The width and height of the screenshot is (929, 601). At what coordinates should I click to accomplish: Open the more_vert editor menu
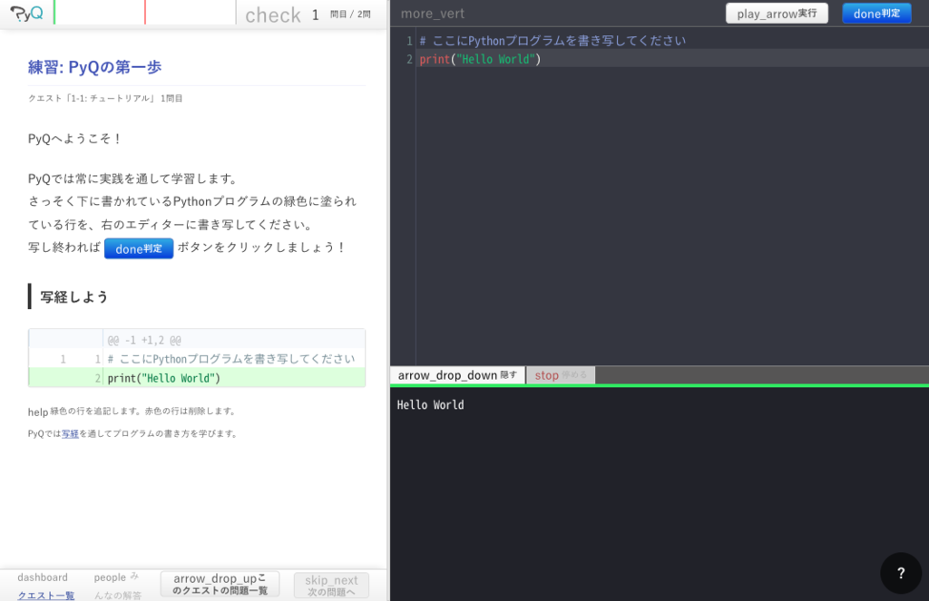(x=433, y=14)
